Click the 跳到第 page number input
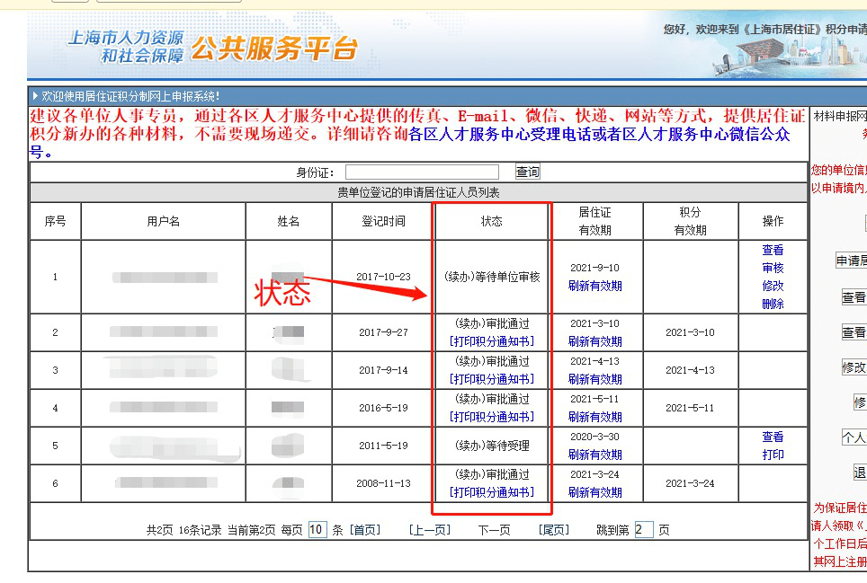This screenshot has height=583, width=867. pos(644,529)
